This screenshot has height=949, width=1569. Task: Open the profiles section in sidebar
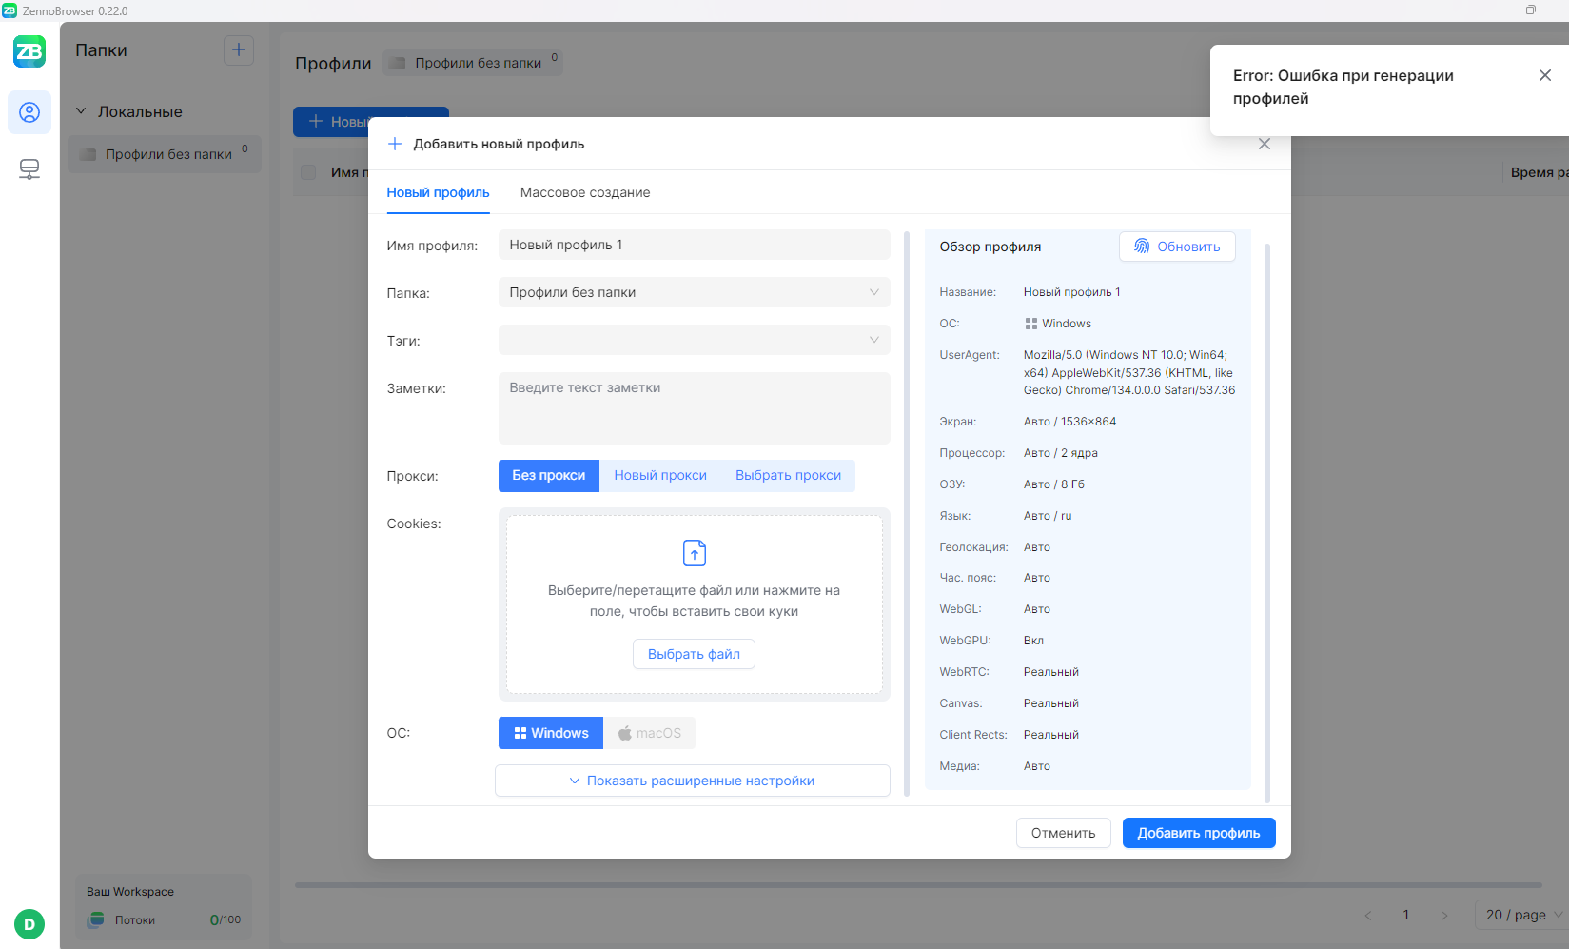pyautogui.click(x=29, y=112)
